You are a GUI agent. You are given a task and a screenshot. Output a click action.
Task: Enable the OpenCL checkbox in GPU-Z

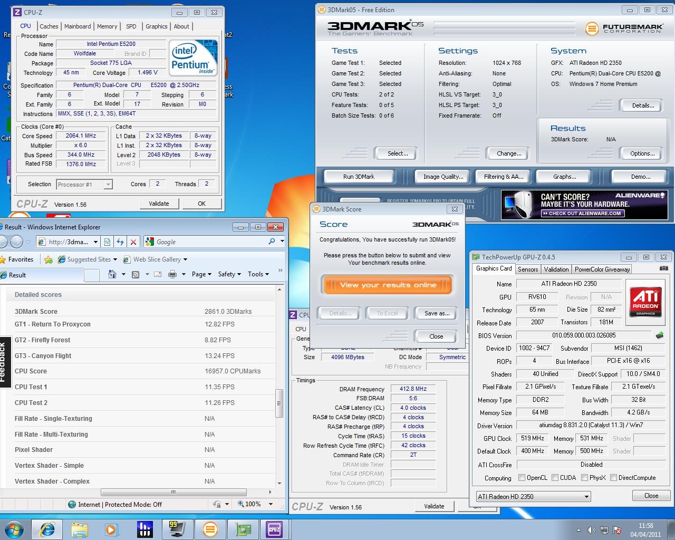pyautogui.click(x=522, y=478)
